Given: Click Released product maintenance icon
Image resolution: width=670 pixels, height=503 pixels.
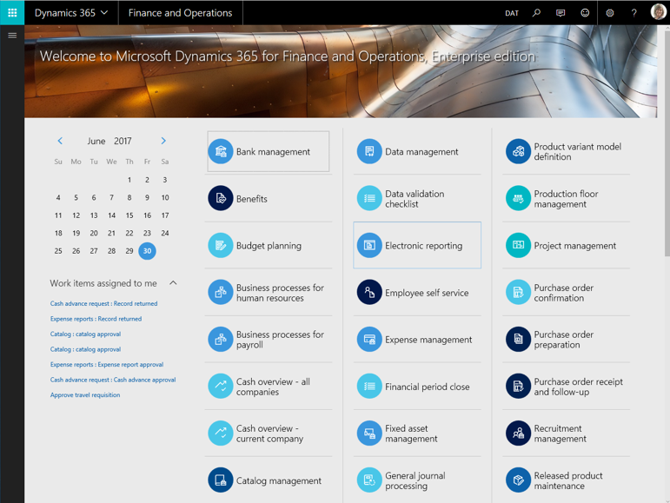Looking at the screenshot, I should [518, 480].
